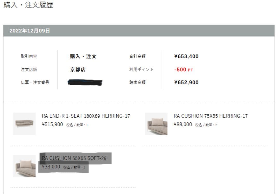Click the 請求金額 label
Image resolution: width=280 pixels, height=194 pixels.
click(137, 83)
